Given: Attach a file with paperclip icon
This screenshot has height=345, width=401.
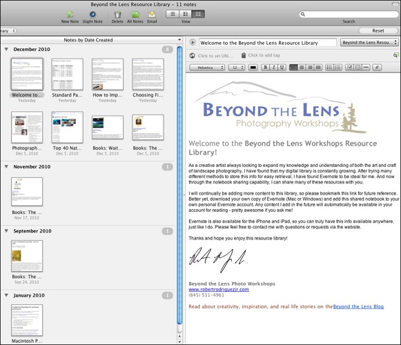Looking at the screenshot, I should point(377,68).
